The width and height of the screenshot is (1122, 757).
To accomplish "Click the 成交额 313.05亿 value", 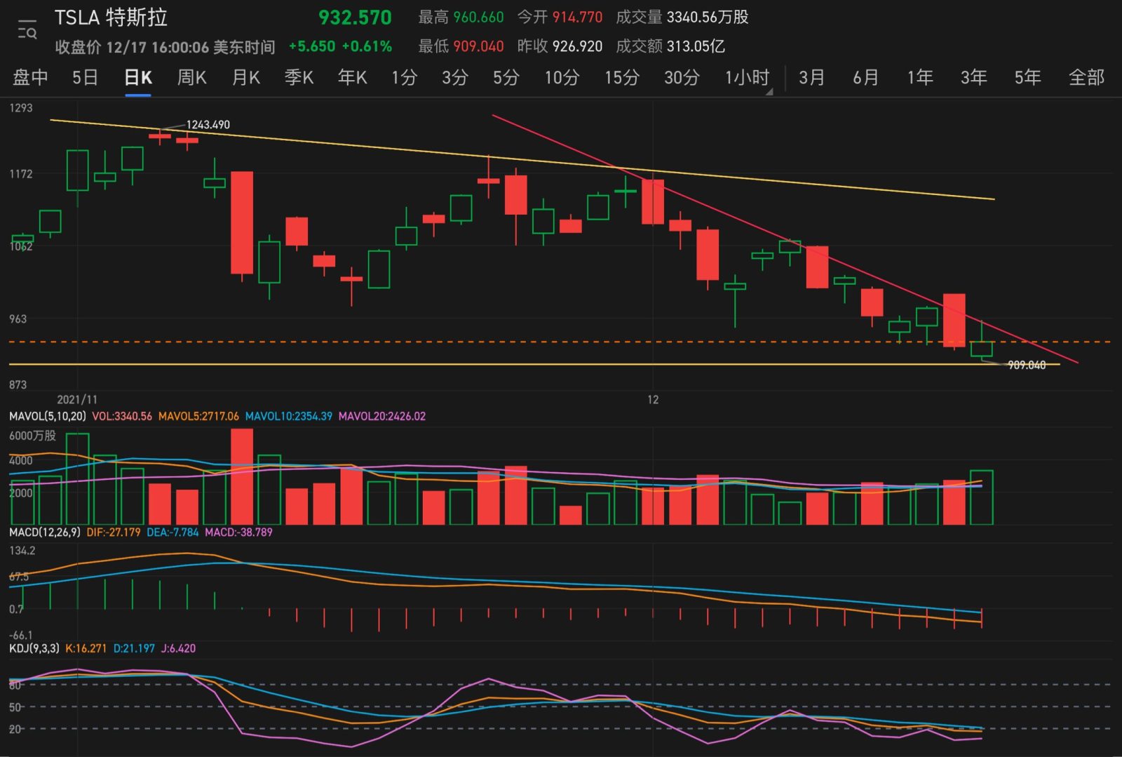I will [696, 46].
